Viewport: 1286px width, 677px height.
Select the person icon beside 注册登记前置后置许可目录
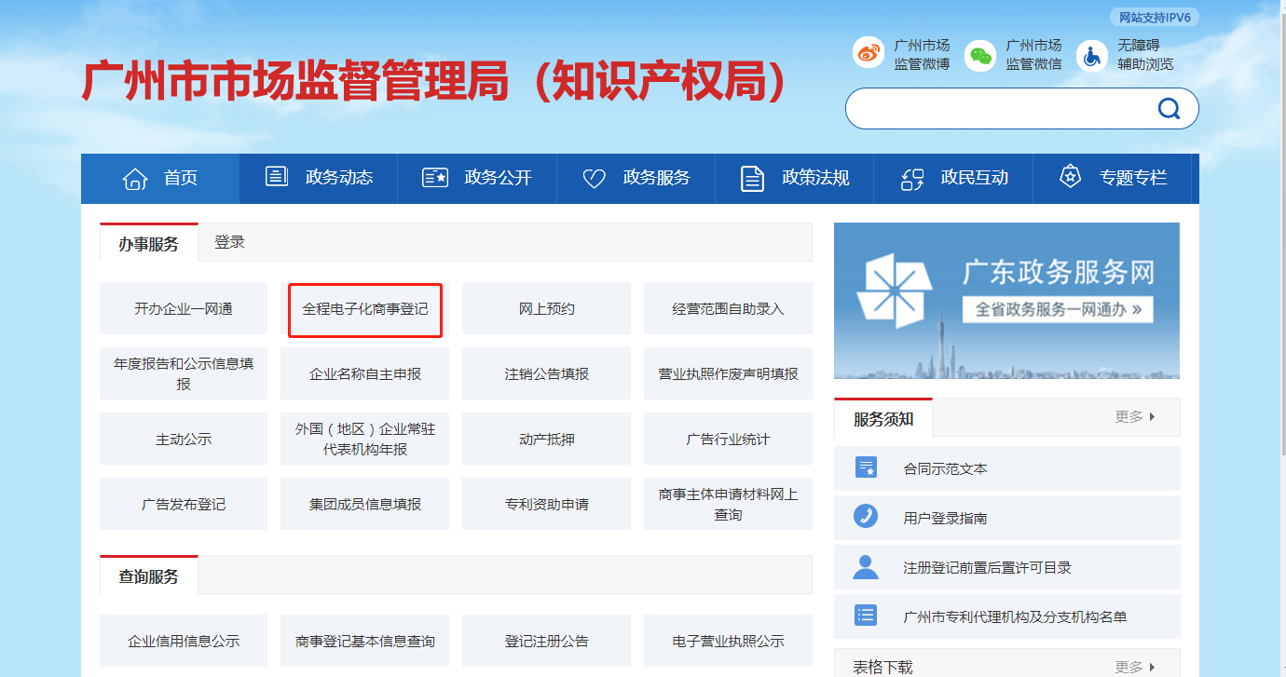click(866, 566)
